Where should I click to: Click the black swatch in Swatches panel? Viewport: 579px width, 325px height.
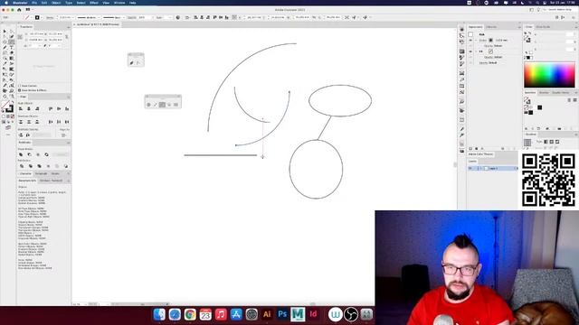[x=540, y=107]
